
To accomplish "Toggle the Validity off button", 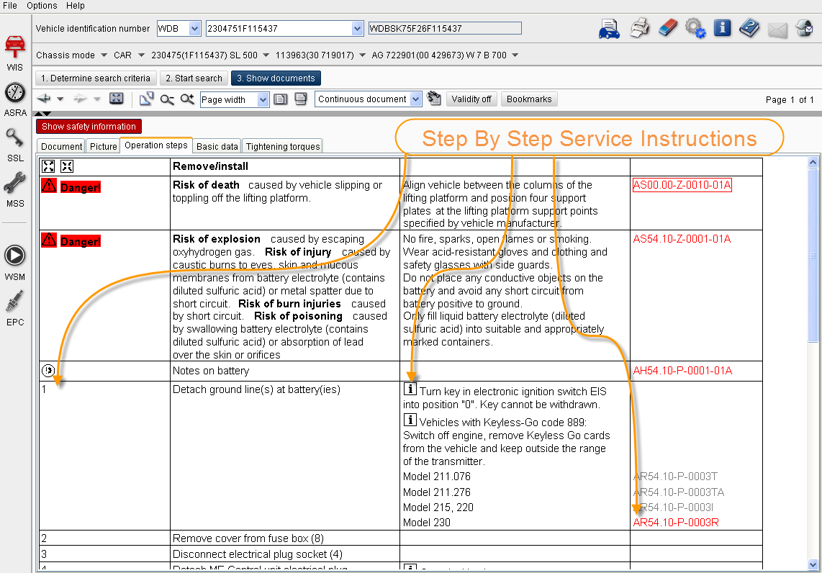I will tap(471, 99).
